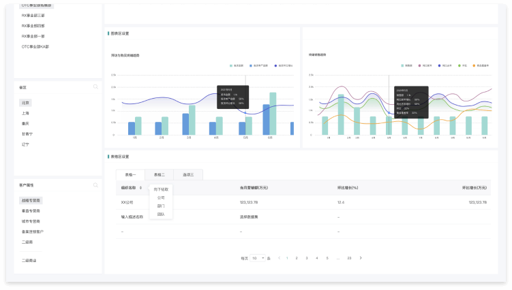Choose 向下钻取 from the dropdown menu
The height and width of the screenshot is (290, 512).
(161, 189)
